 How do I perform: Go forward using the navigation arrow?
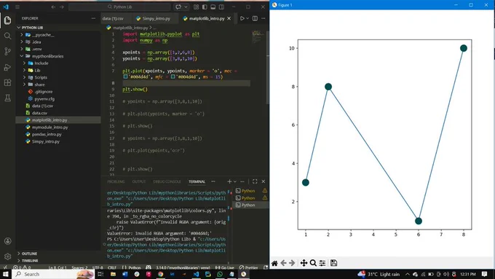62,7
